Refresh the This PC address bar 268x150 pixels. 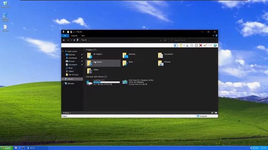[165, 40]
